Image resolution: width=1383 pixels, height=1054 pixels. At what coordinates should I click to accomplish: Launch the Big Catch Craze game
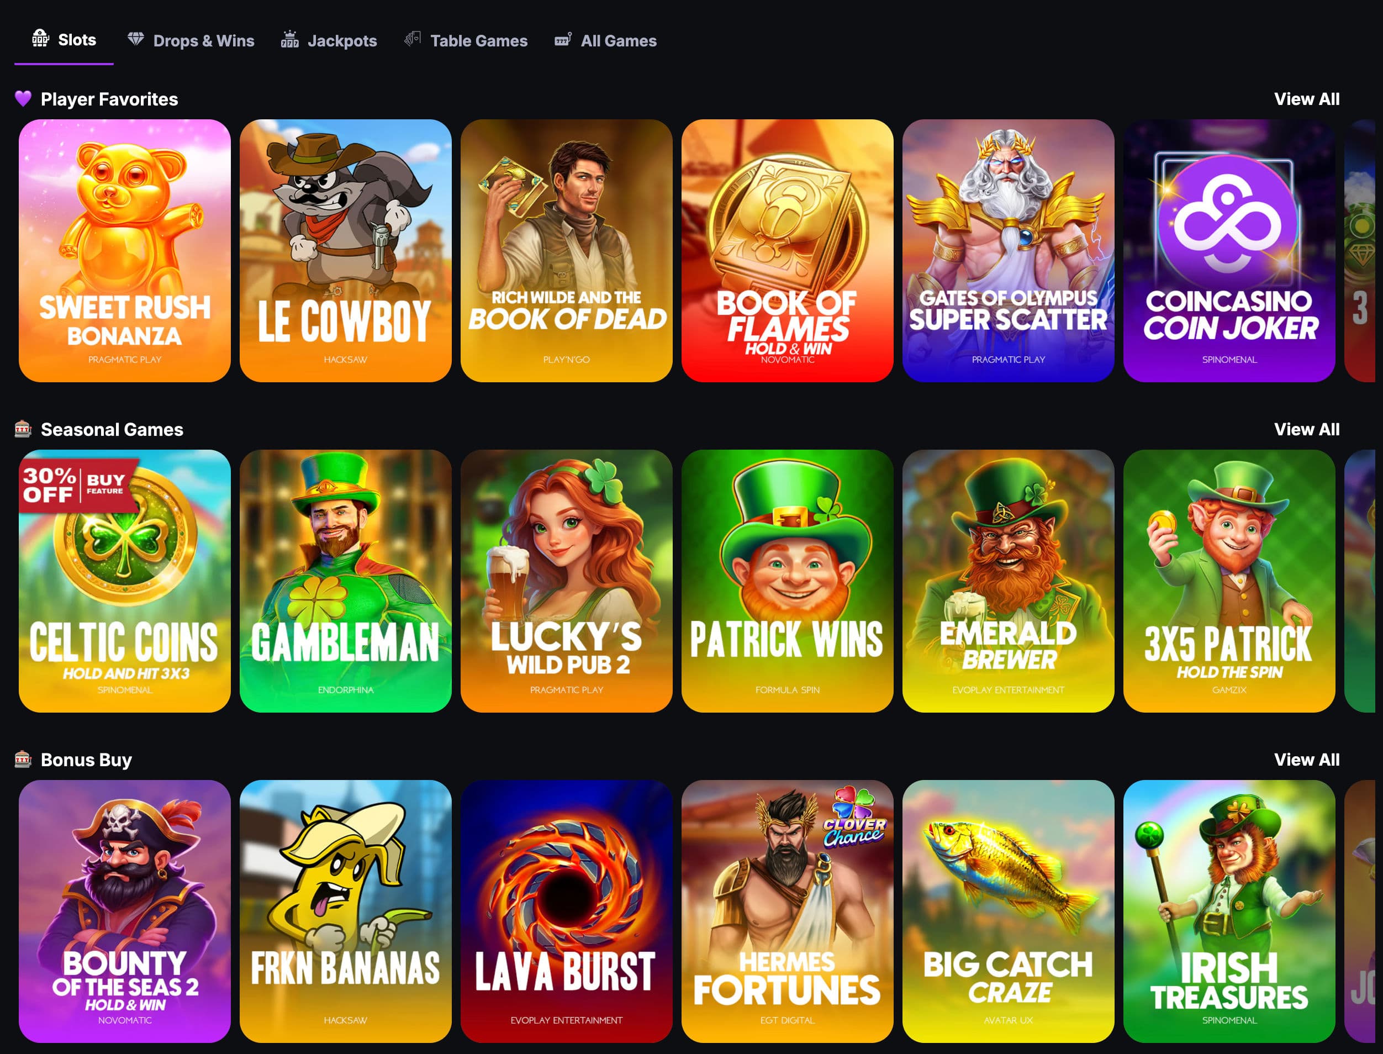click(1008, 911)
